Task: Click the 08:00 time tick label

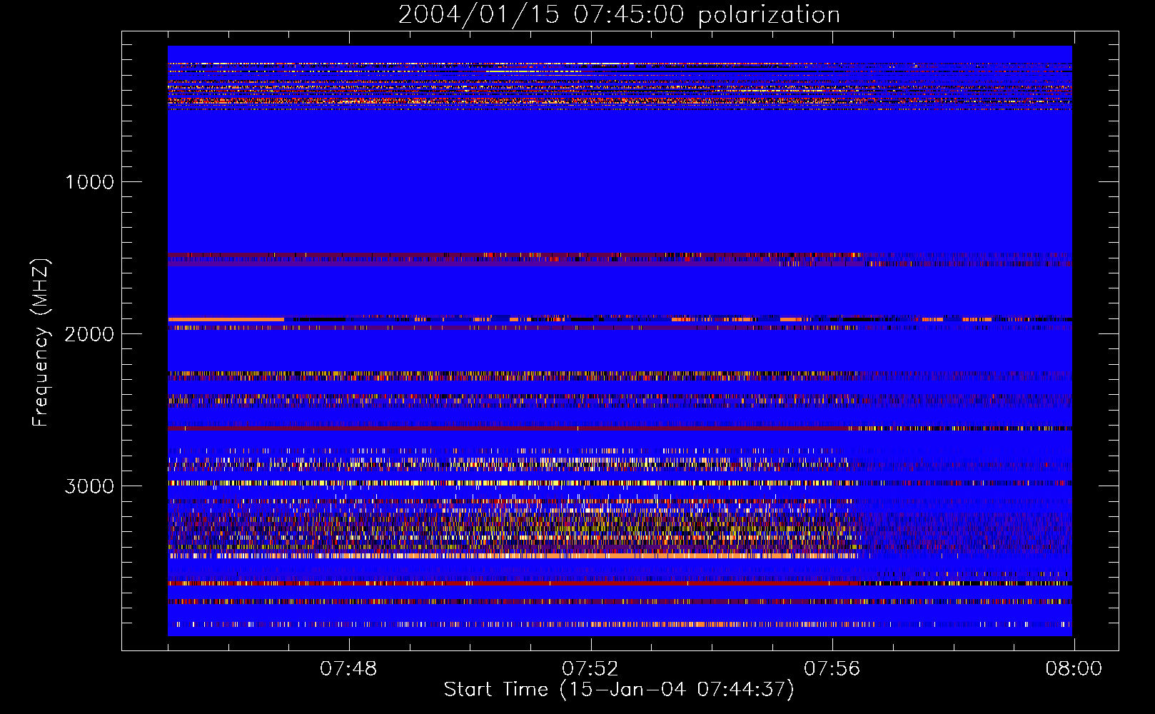Action: (1074, 669)
